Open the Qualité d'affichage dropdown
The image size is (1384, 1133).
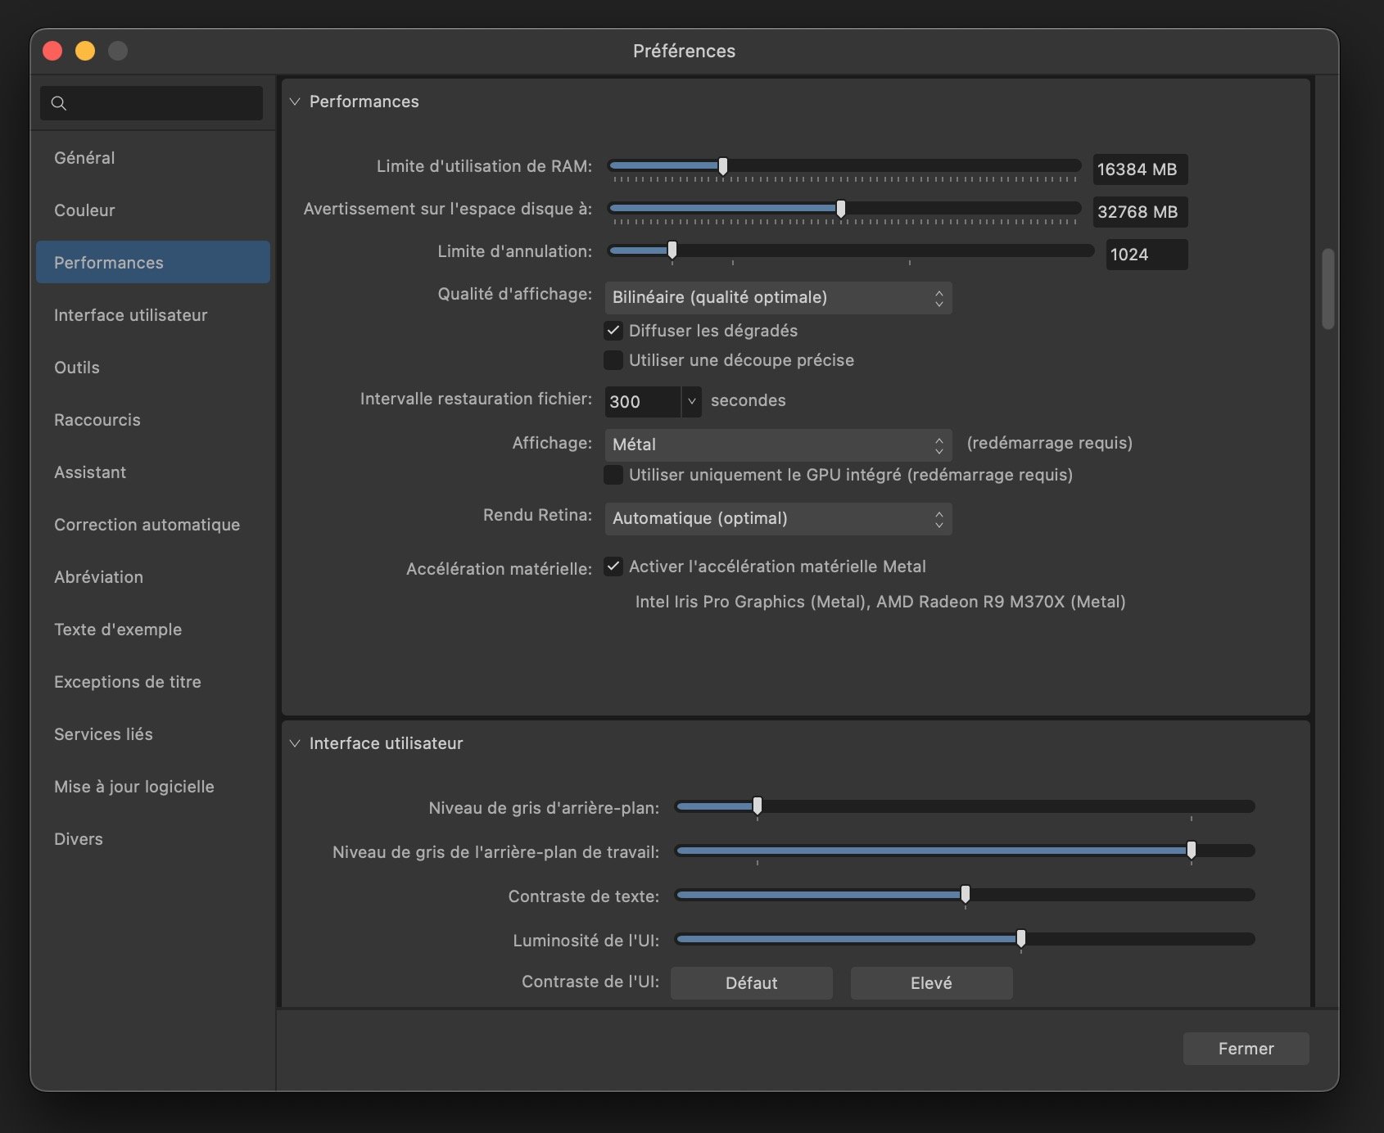pos(776,298)
